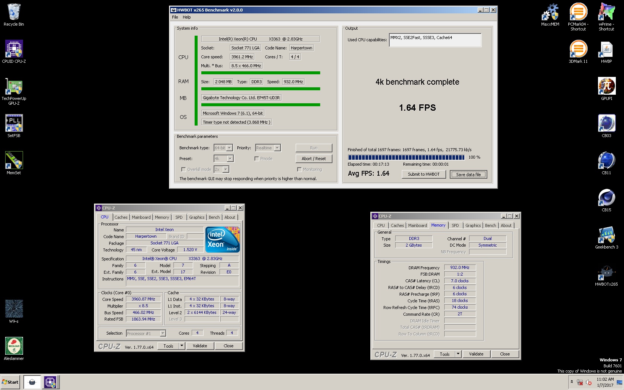Click the CPU name field in System info
The width and height of the screenshot is (624, 390).
[260, 39]
